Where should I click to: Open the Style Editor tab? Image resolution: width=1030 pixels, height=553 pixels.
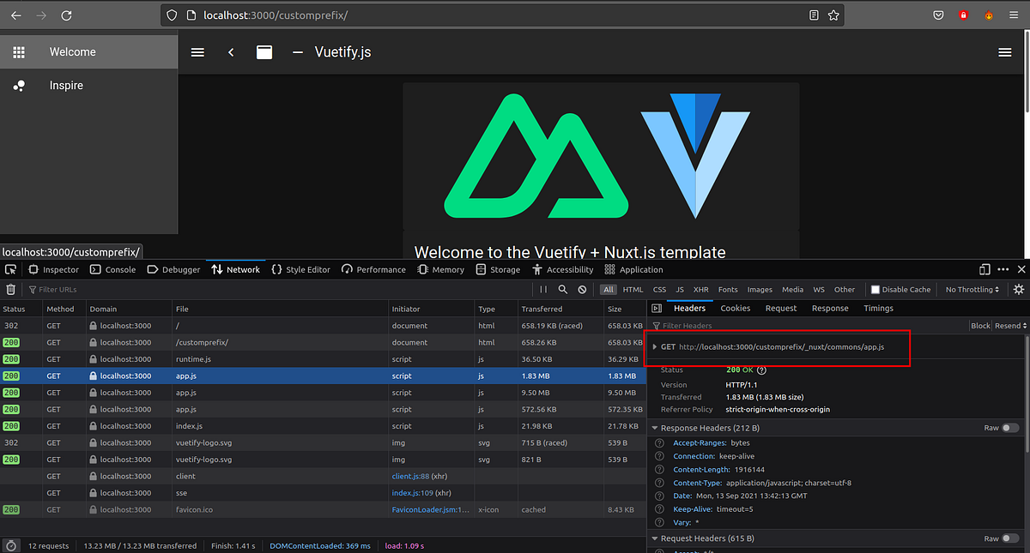tap(300, 269)
